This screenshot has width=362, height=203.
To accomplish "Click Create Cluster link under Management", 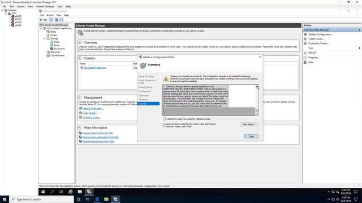I will (89, 113).
